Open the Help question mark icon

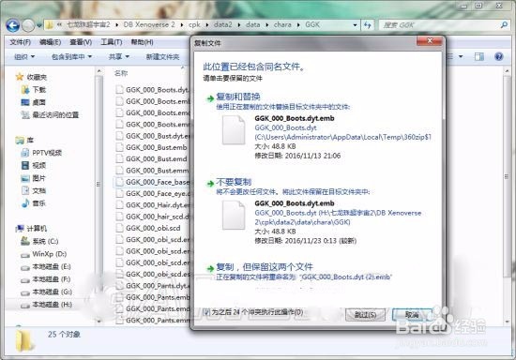499,56
